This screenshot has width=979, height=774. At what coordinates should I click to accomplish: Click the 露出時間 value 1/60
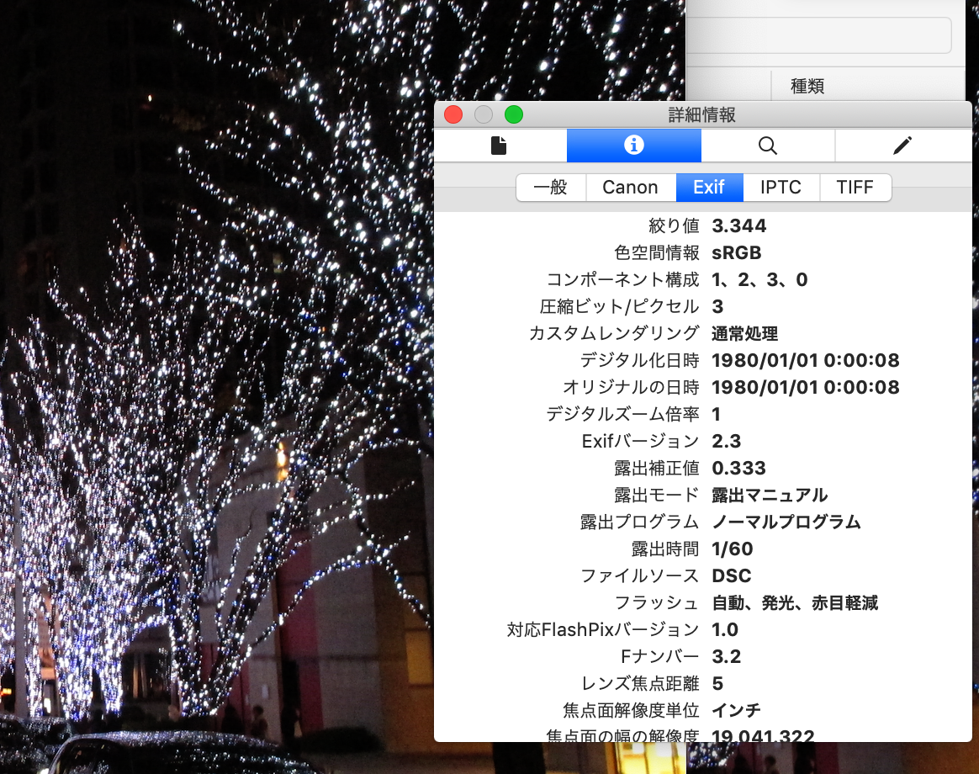(732, 549)
